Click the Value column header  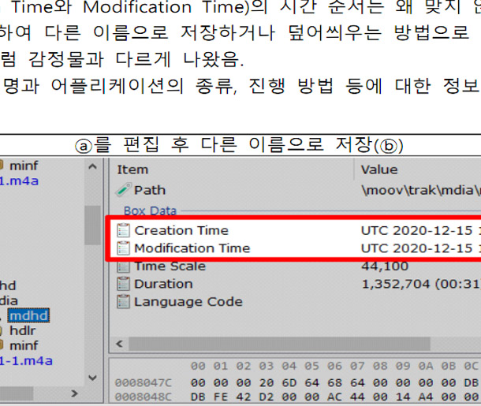pos(378,169)
